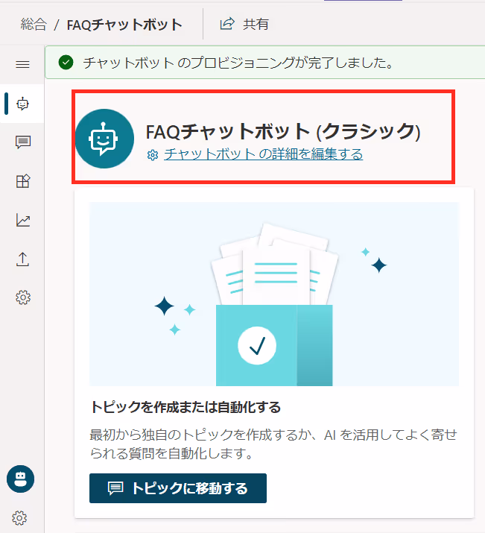Go to 総合 breadcrumb
This screenshot has height=533, width=485.
34,25
